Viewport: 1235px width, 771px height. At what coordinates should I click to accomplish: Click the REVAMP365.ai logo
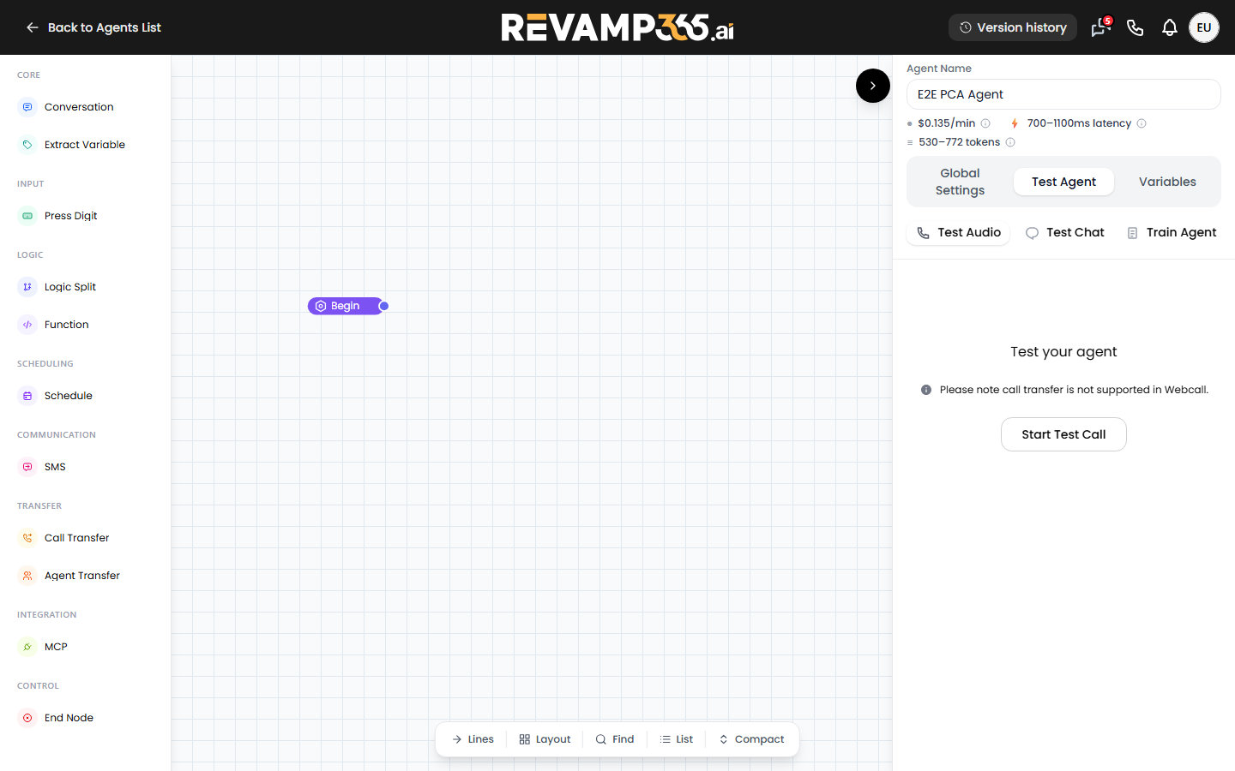[617, 27]
